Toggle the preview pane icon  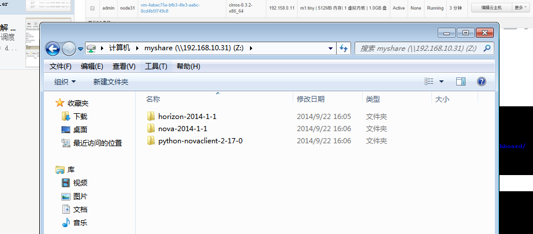tap(461, 81)
